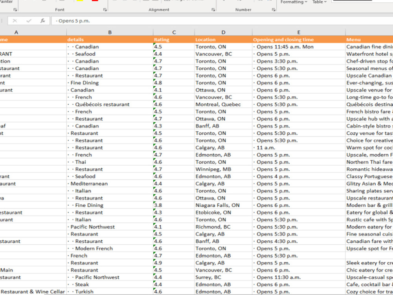Select the 'Etobicoke, ON' location cell
This screenshot has height=295, width=393.
coord(223,212)
